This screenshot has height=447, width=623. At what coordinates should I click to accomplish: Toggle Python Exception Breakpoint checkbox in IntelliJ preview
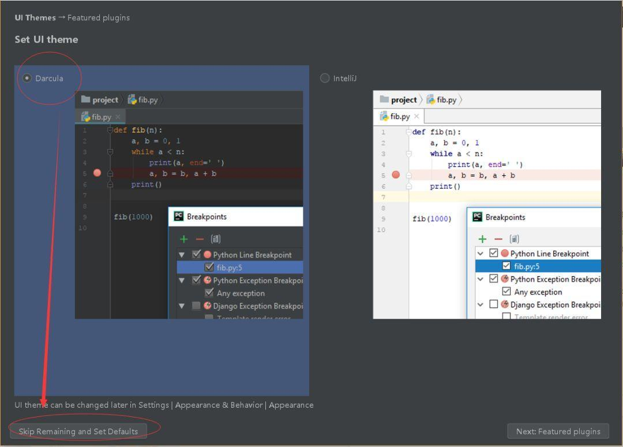493,278
